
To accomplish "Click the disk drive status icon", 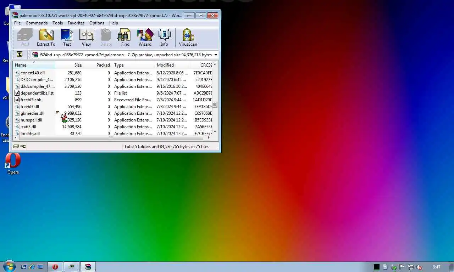I will [x=16, y=146].
